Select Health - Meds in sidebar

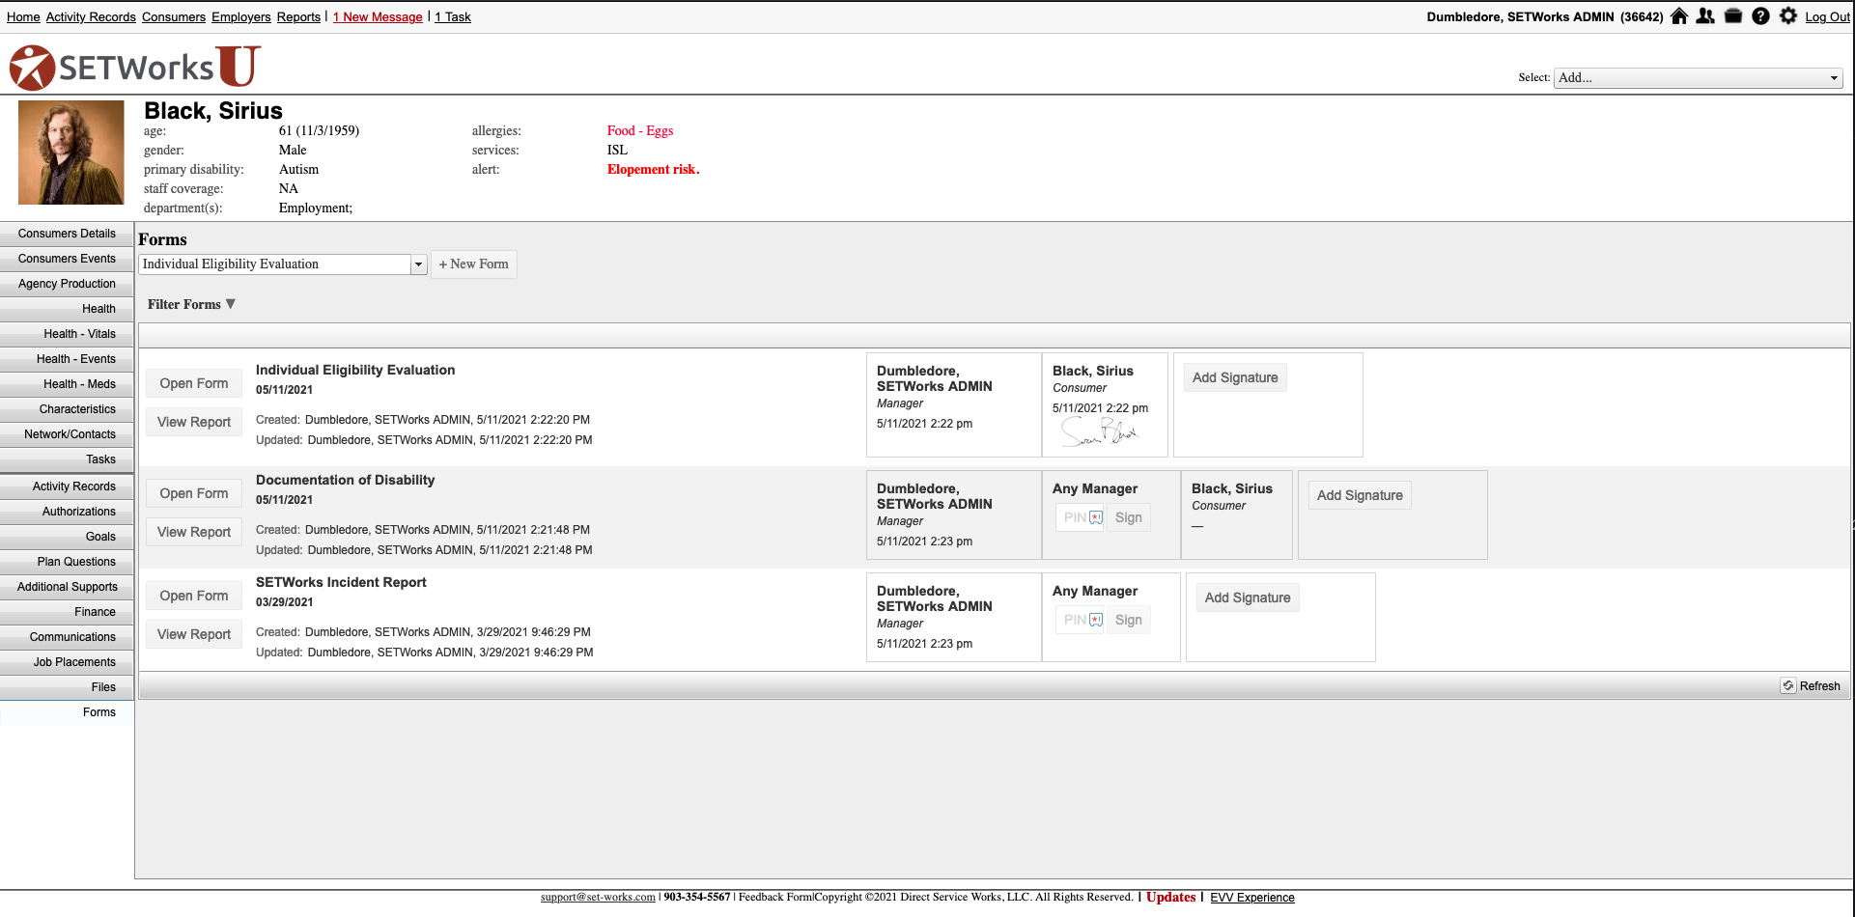67,384
